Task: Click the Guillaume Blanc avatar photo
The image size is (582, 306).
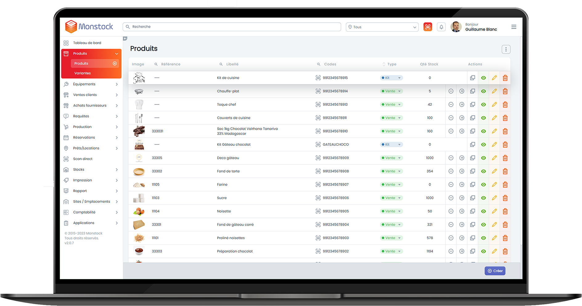Action: coord(456,27)
